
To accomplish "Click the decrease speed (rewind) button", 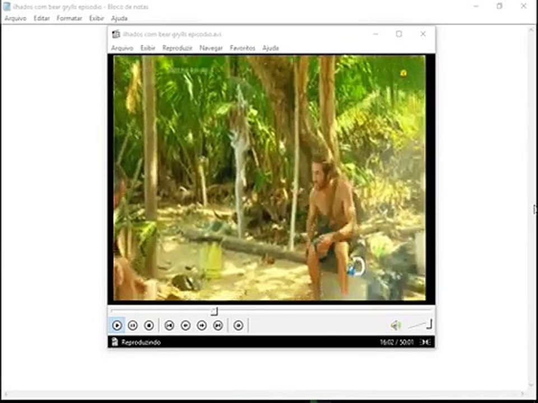I will coord(185,325).
